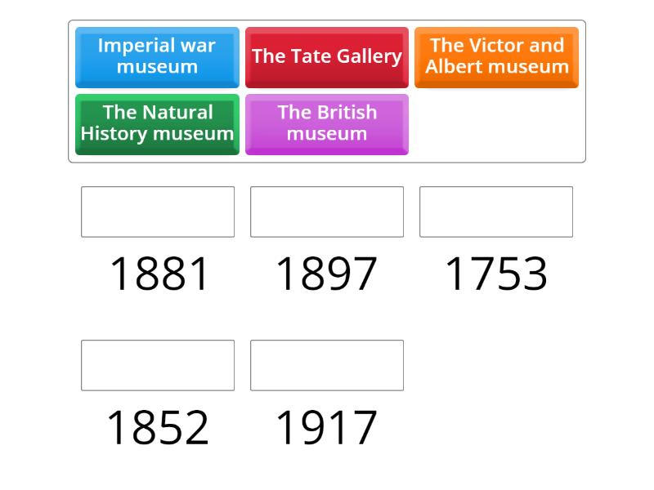Select the Imperial war museum tile

pos(157,57)
